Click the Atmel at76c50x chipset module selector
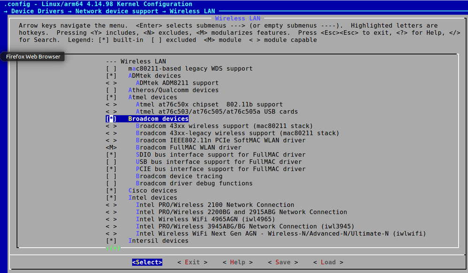This screenshot has width=468, height=273. tap(111, 105)
